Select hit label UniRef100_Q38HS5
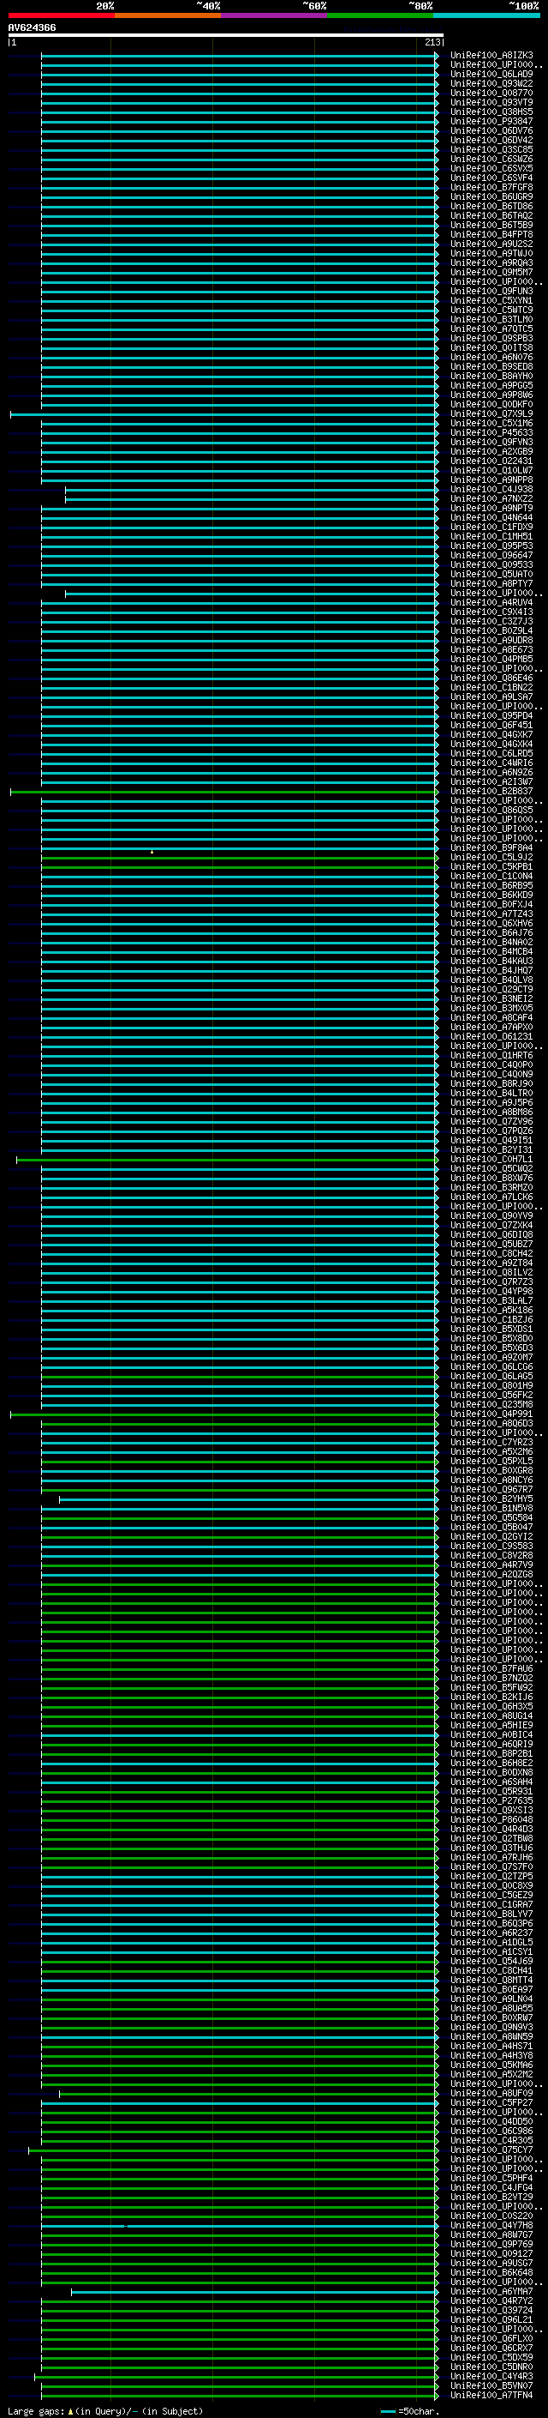This screenshot has width=548, height=2418. [491, 112]
